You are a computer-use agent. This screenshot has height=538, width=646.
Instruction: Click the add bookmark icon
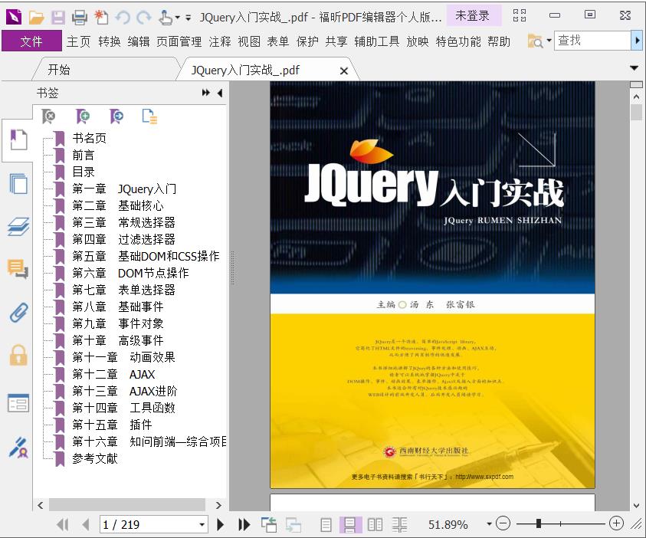tap(83, 116)
